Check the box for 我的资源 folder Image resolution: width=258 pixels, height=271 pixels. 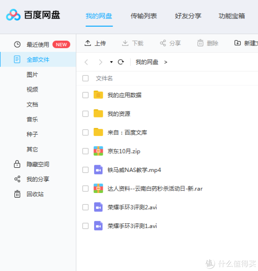pos(86,114)
